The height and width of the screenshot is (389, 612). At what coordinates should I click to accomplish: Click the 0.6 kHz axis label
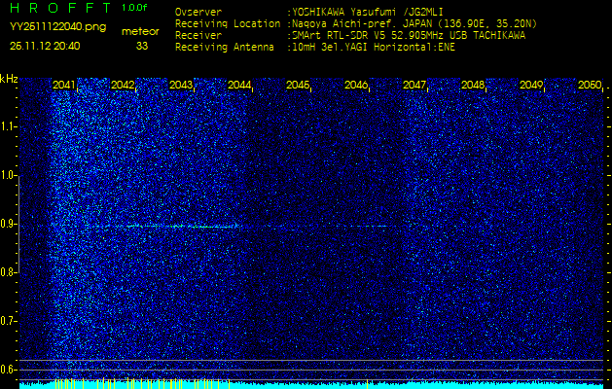8,370
